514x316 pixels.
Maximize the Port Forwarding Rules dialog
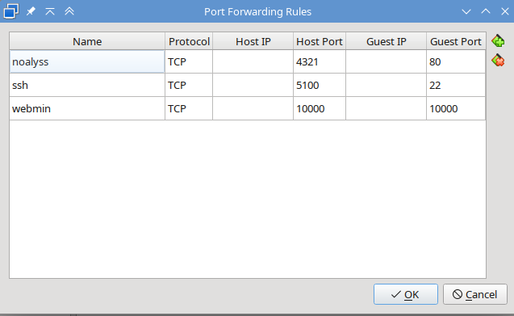click(x=486, y=11)
